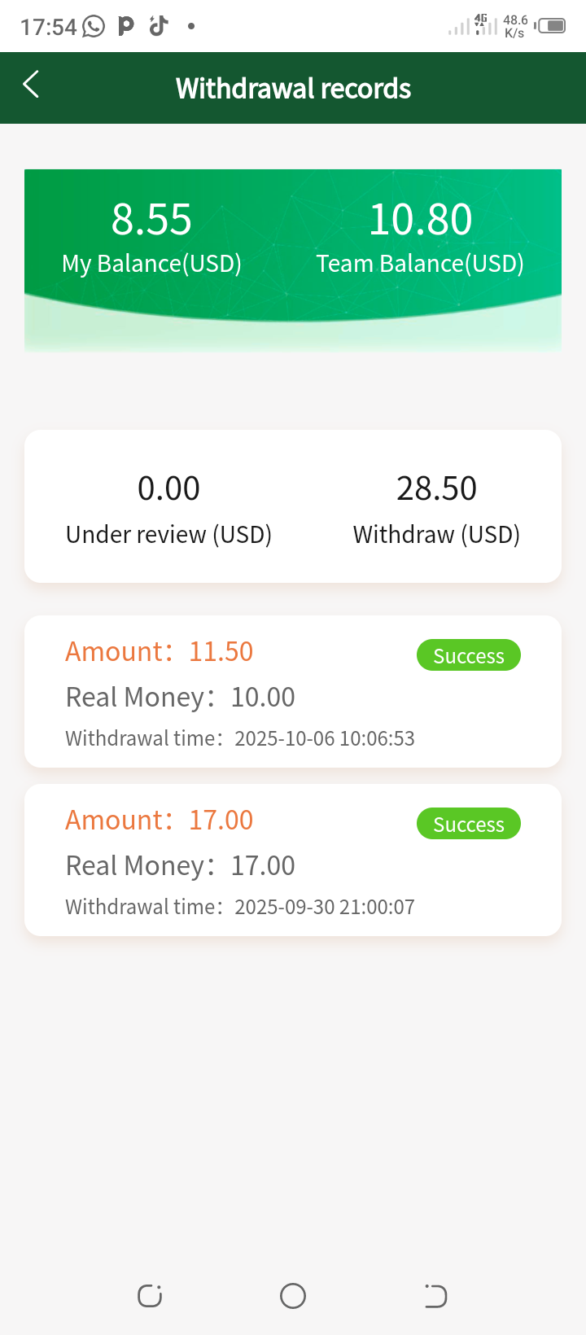The width and height of the screenshot is (586, 1335).
Task: Tap the WhatsApp status bar icon
Action: coord(94,27)
